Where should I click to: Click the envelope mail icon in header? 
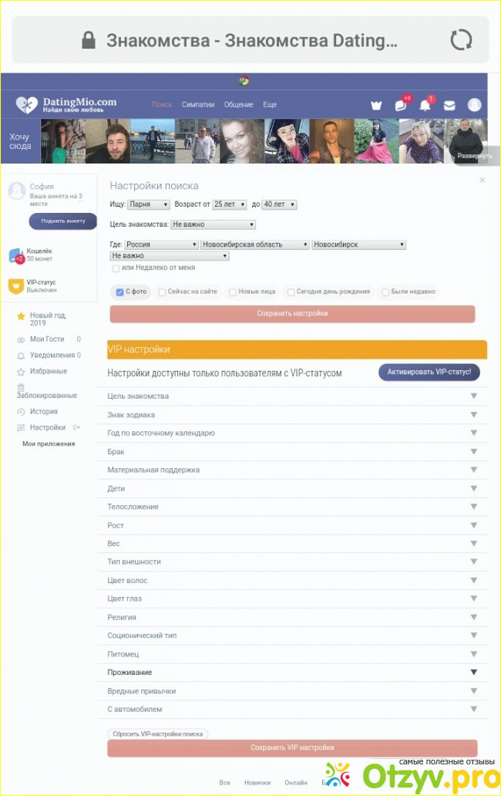449,106
